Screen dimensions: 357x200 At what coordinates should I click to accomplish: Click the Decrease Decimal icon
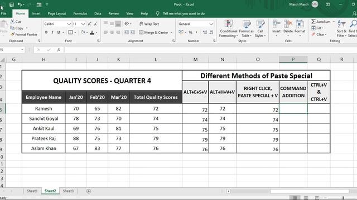(x=211, y=32)
